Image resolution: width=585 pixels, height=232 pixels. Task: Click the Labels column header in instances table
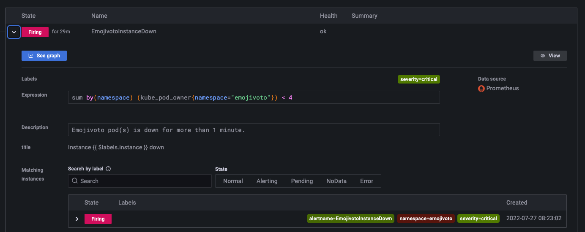coord(127,202)
